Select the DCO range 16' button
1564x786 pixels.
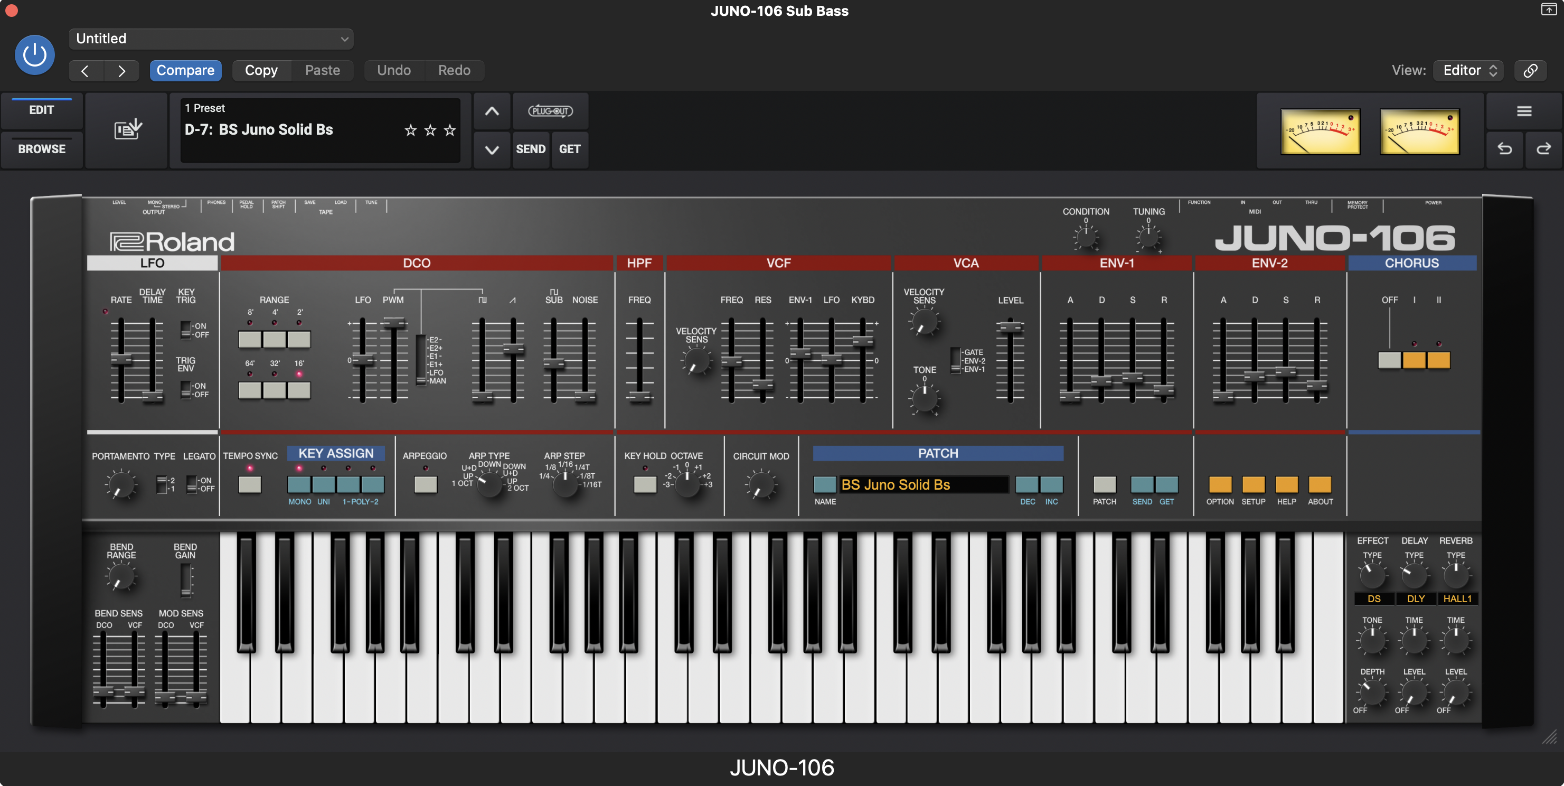coord(299,390)
